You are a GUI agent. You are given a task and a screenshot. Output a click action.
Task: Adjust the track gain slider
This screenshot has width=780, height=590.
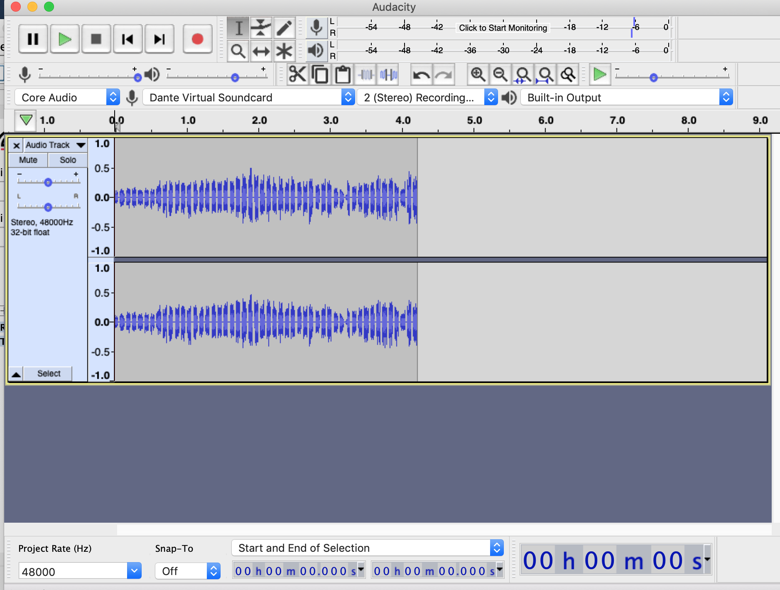48,182
